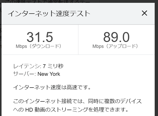The height and width of the screenshot is (116, 158).
Task: Click the word 高速 in the status message
Action: pyautogui.click(x=74, y=88)
